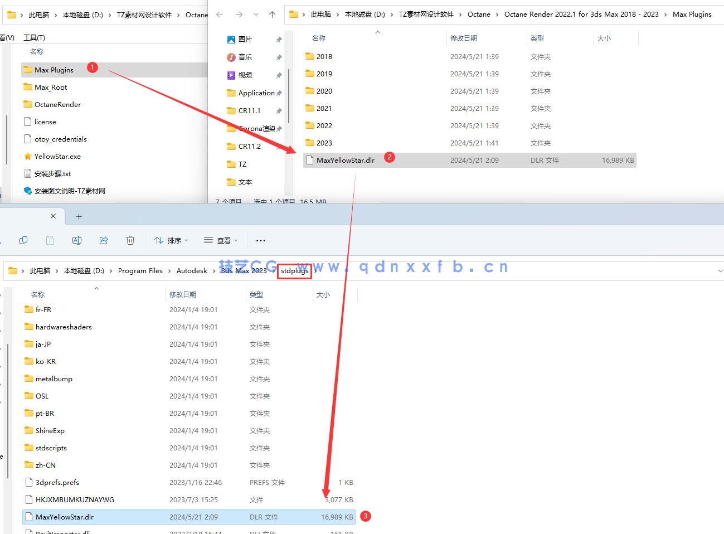Click the Back arrow navigation button
Screen dimensions: 724x534
click(220, 14)
